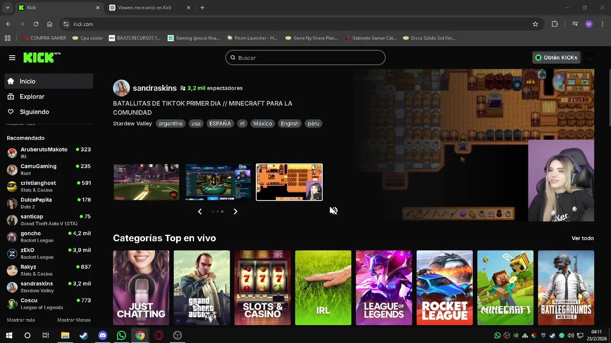611x343 pixels.
Task: Open the tab search dropdown arrow
Action: pyautogui.click(x=7, y=8)
